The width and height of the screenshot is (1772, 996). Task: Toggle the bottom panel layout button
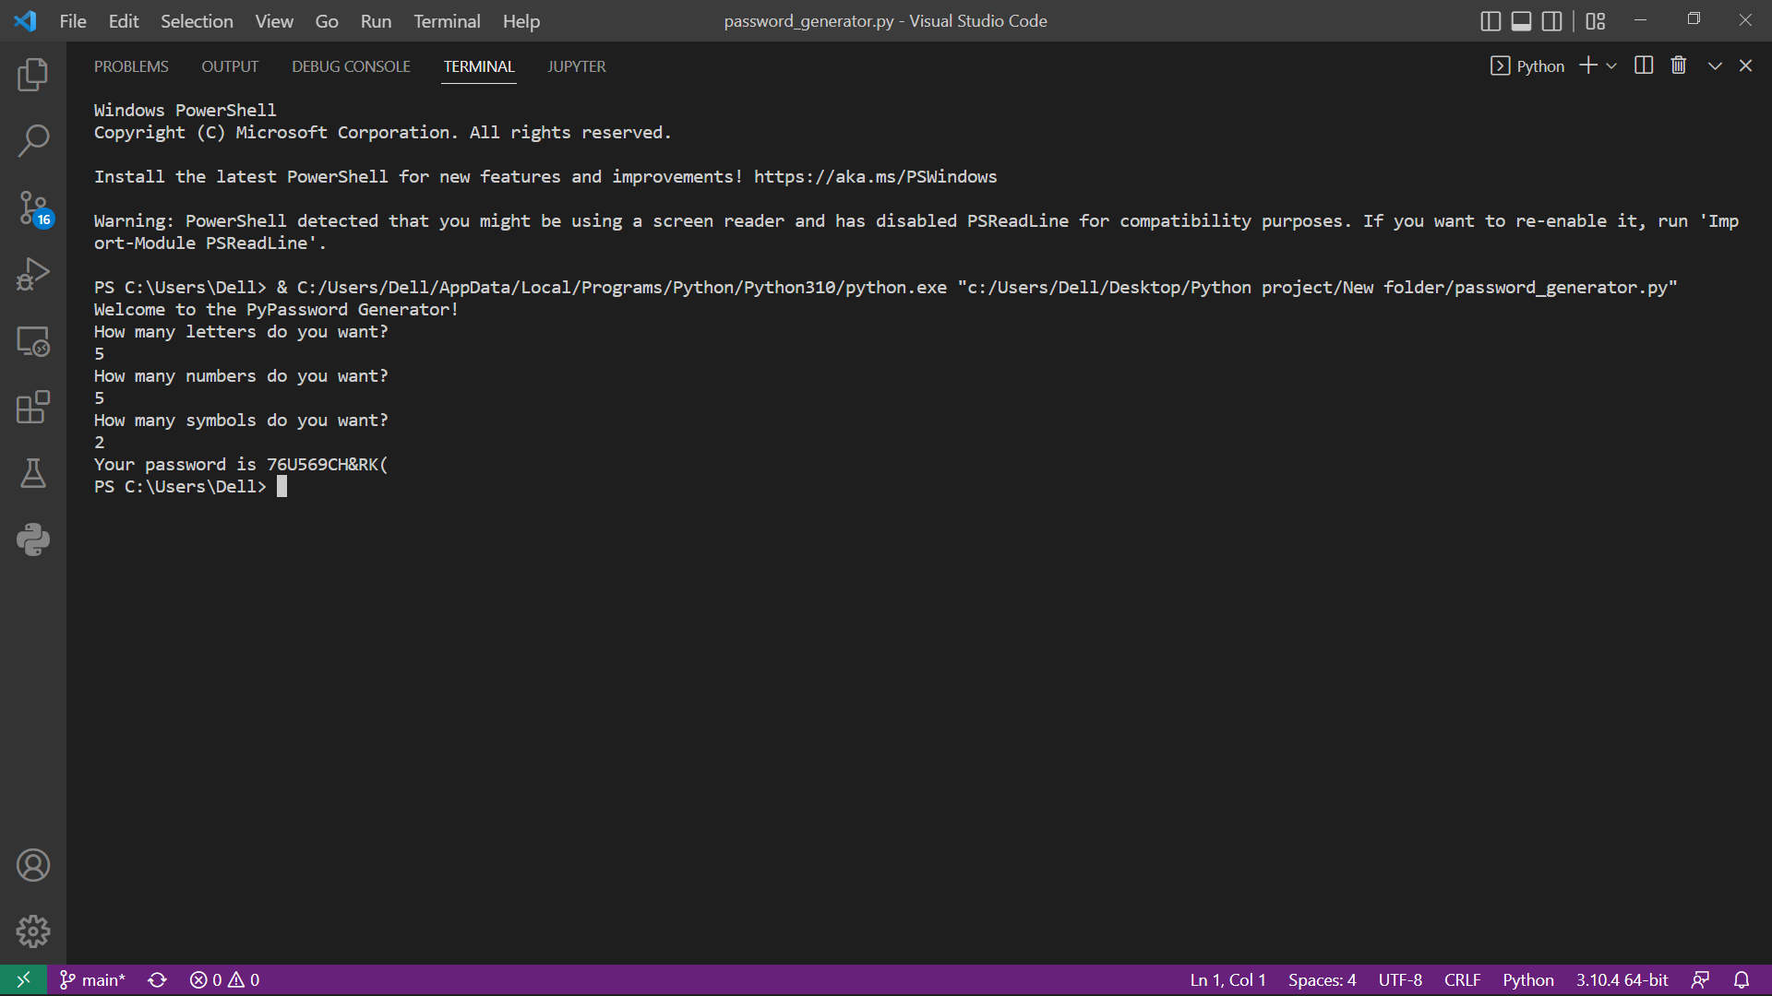(1521, 21)
